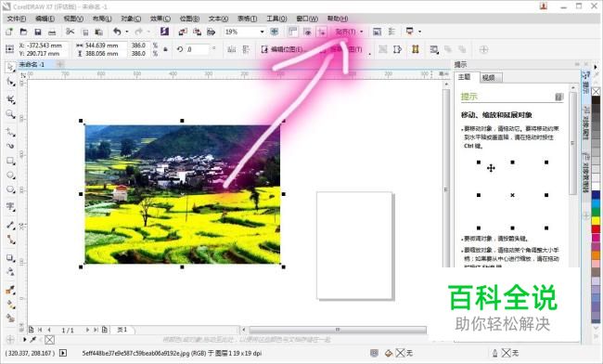Select the 页1 page tab
Screen dimensions: 603x364
coord(122,330)
